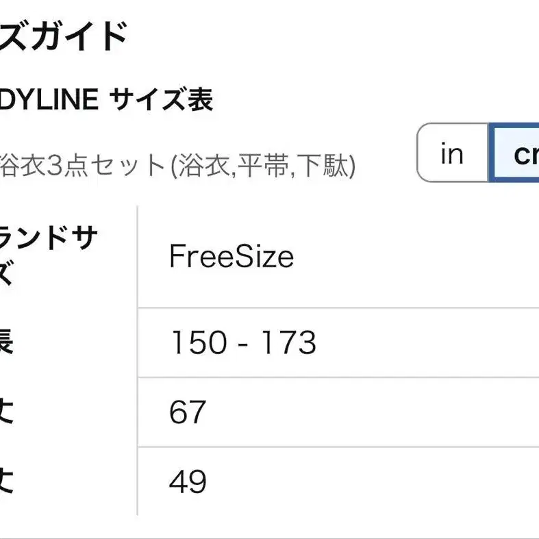
Task: Click the ランドサイズ row header
Action: [x=48, y=255]
